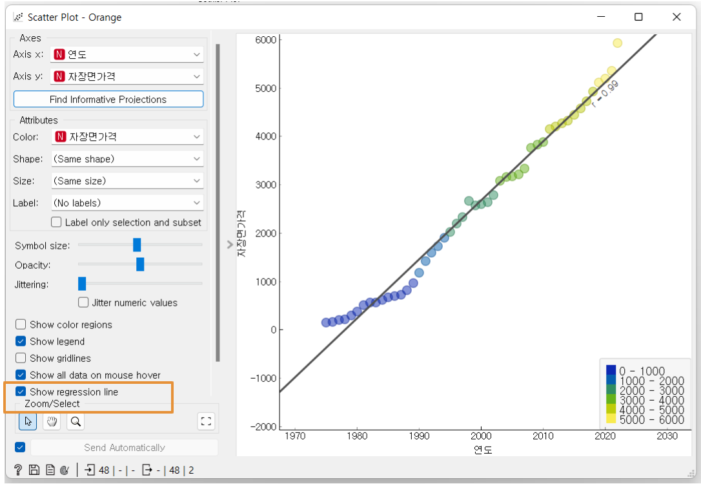Untick the Send Automatically checkbox
This screenshot has width=701, height=484.
tap(20, 447)
